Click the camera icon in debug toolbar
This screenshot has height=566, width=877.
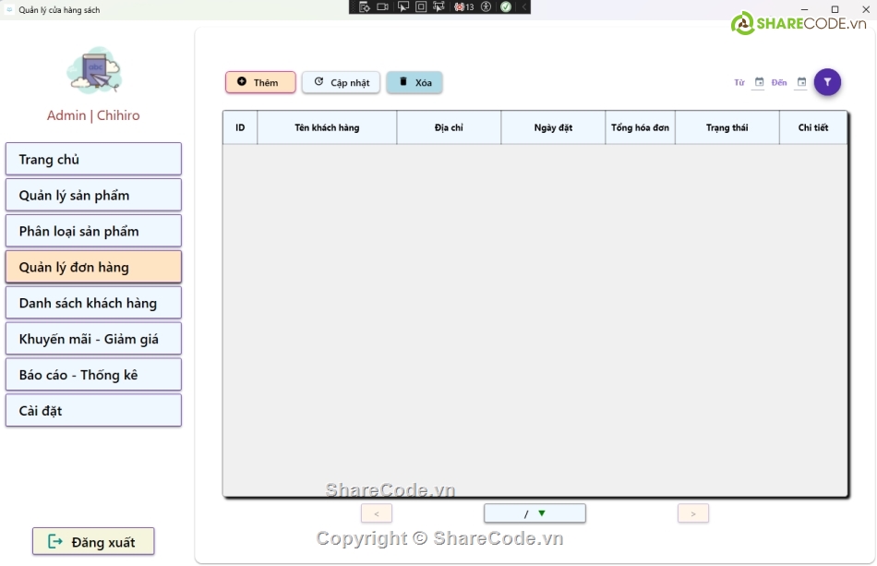tap(383, 6)
